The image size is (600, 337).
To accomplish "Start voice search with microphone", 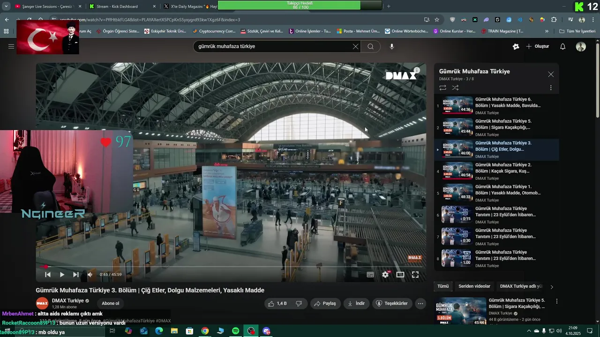I will [x=392, y=46].
